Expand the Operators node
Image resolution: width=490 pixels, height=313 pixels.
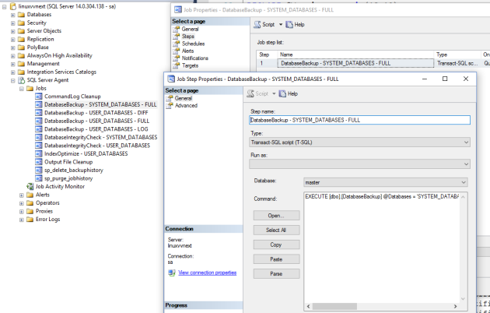pyautogui.click(x=22, y=203)
